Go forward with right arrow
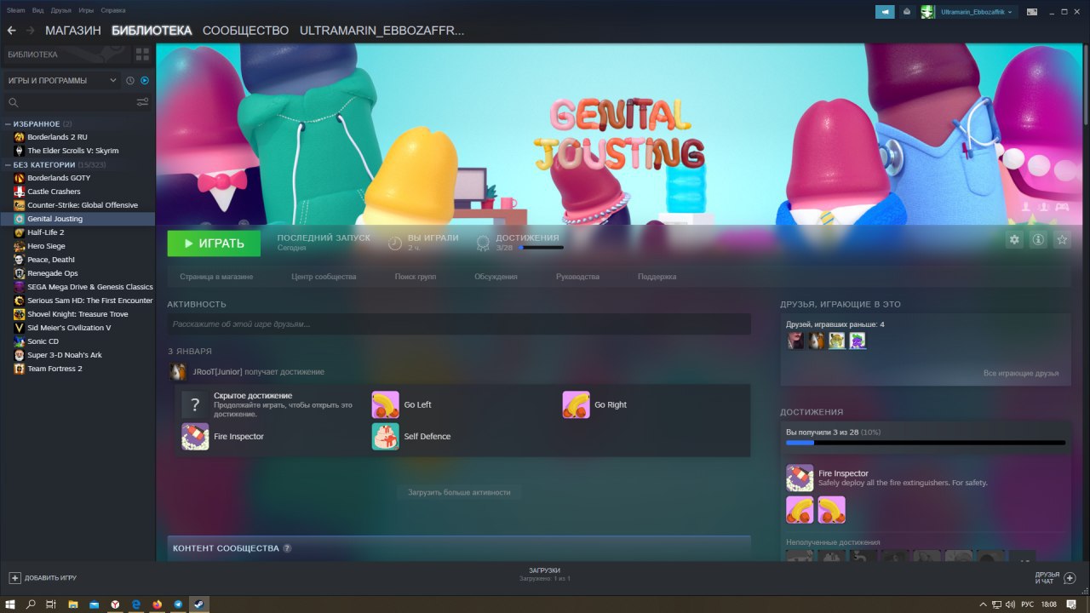 coord(31,31)
